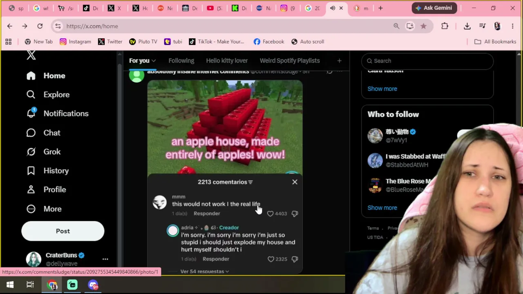
Task: Open the Extensions puzzle menu
Action: point(445,26)
